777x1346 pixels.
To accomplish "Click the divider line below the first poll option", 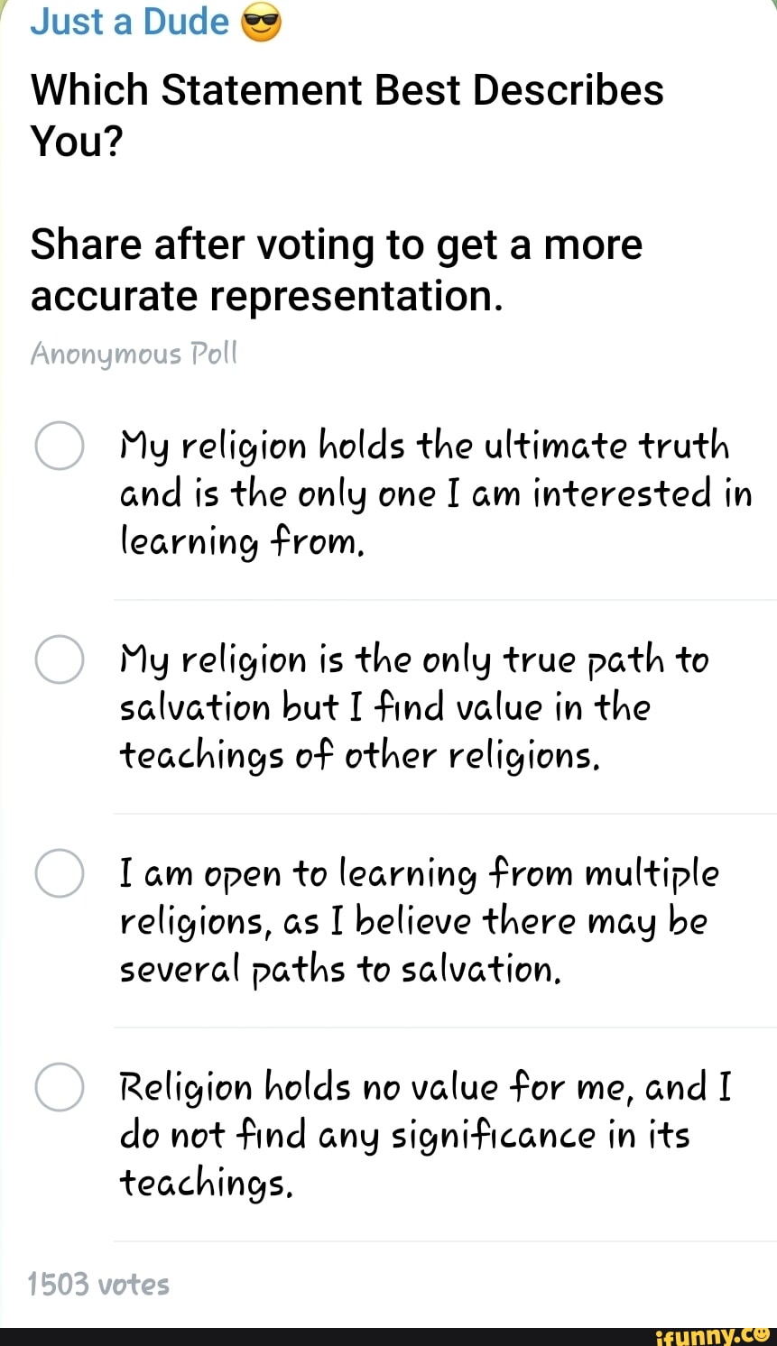I will 444,599.
